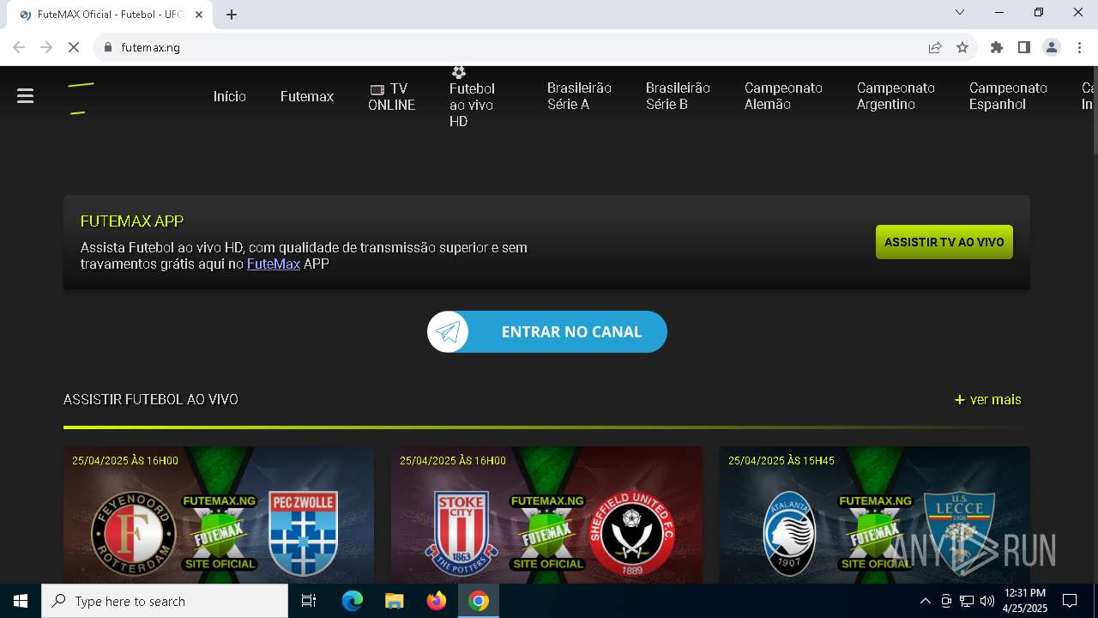Open Campeonato Espanhol menu item
The height and width of the screenshot is (618, 1098).
point(1008,96)
